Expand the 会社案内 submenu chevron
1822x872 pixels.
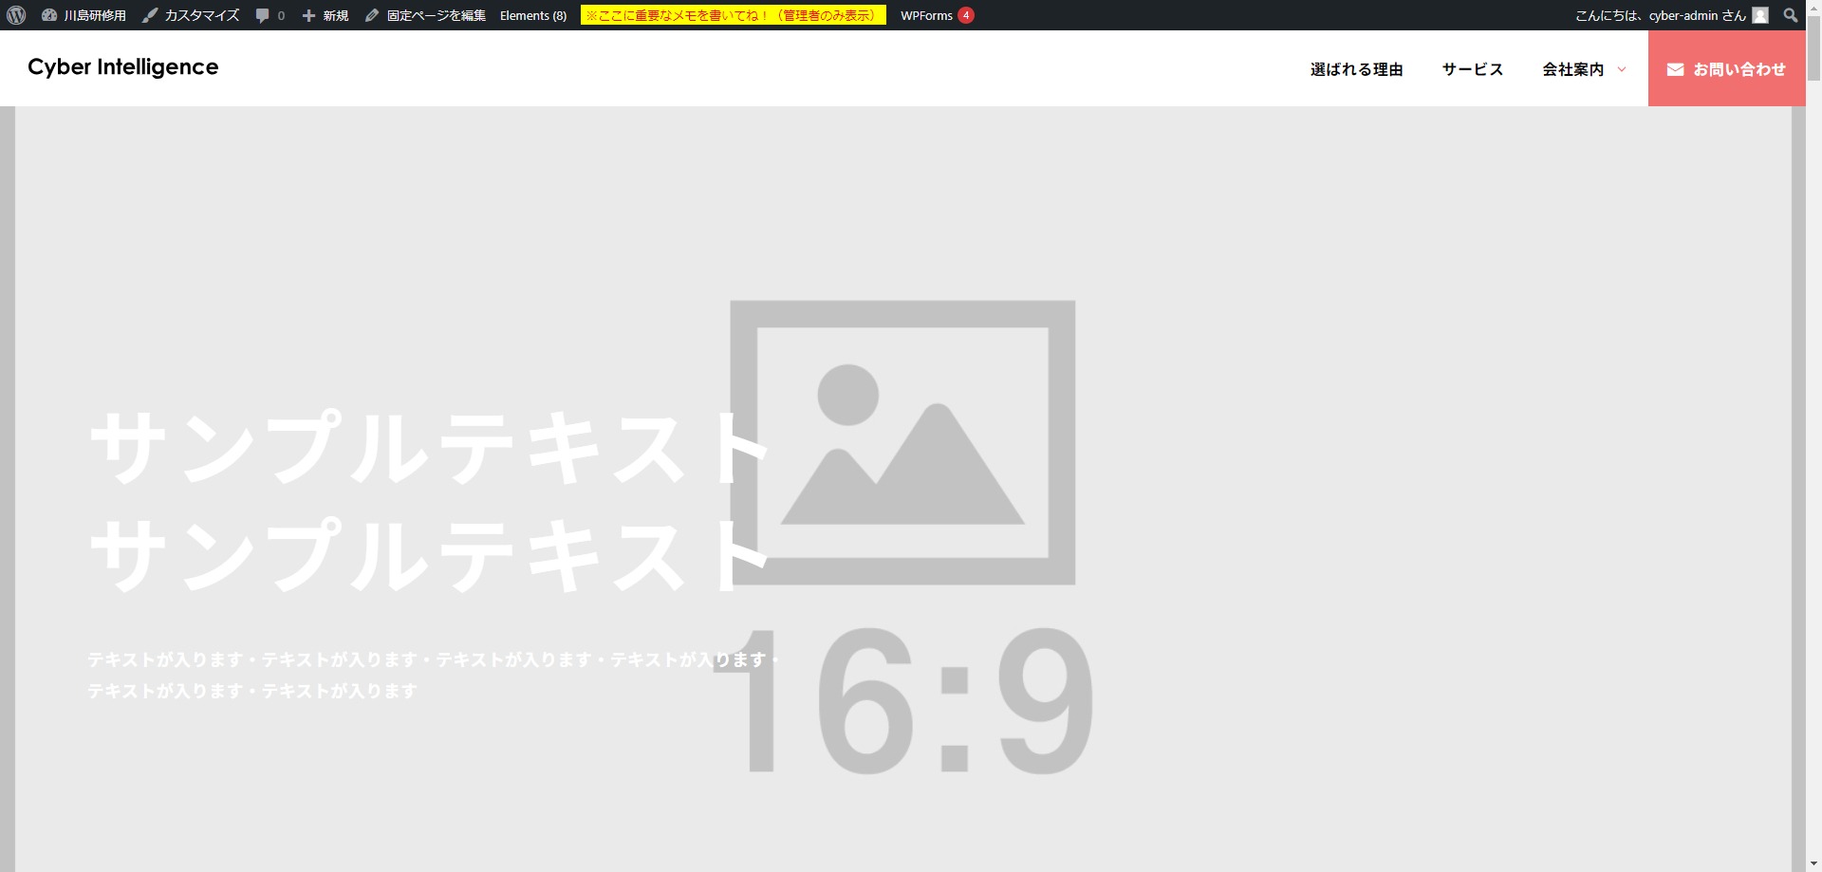pos(1622,69)
